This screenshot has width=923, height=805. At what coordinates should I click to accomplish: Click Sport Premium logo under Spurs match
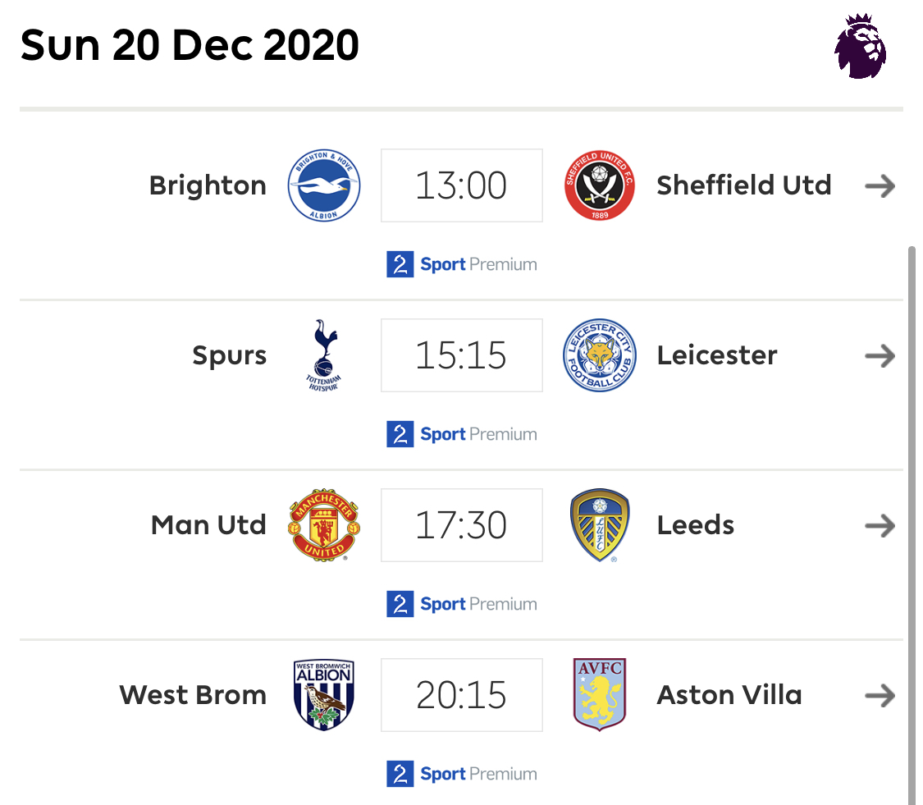[x=461, y=434]
